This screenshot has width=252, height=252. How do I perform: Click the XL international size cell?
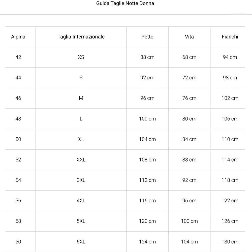[x=81, y=139]
